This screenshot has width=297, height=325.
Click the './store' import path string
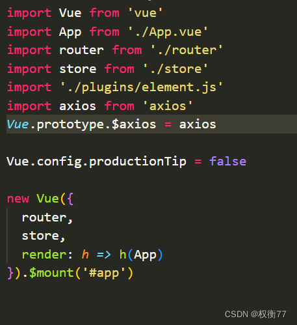[175, 69]
